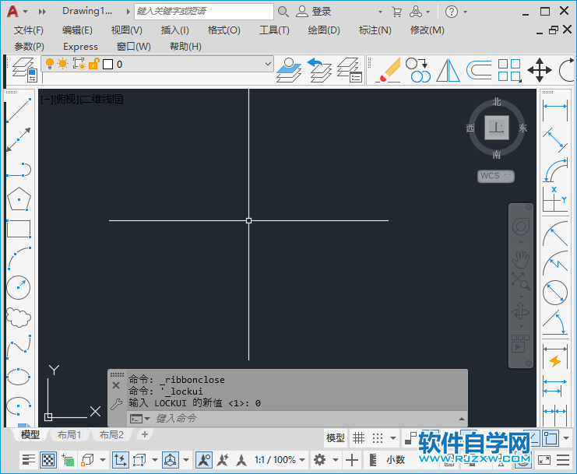Select the Angular dimension tool

(x=555, y=321)
